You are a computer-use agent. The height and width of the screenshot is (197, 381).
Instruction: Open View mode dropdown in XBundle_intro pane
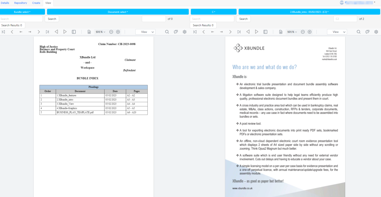(337, 32)
